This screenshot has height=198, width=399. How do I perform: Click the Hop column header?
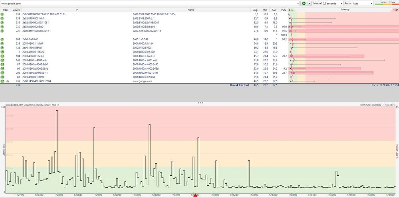pyautogui.click(x=5, y=10)
